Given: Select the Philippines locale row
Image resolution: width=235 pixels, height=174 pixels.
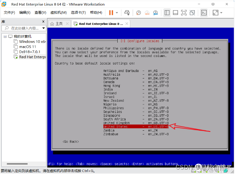Looking at the screenshot, I should coord(136,108).
